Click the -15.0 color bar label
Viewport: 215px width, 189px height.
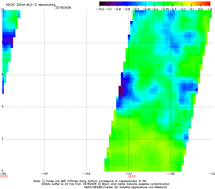(x=100, y=9)
